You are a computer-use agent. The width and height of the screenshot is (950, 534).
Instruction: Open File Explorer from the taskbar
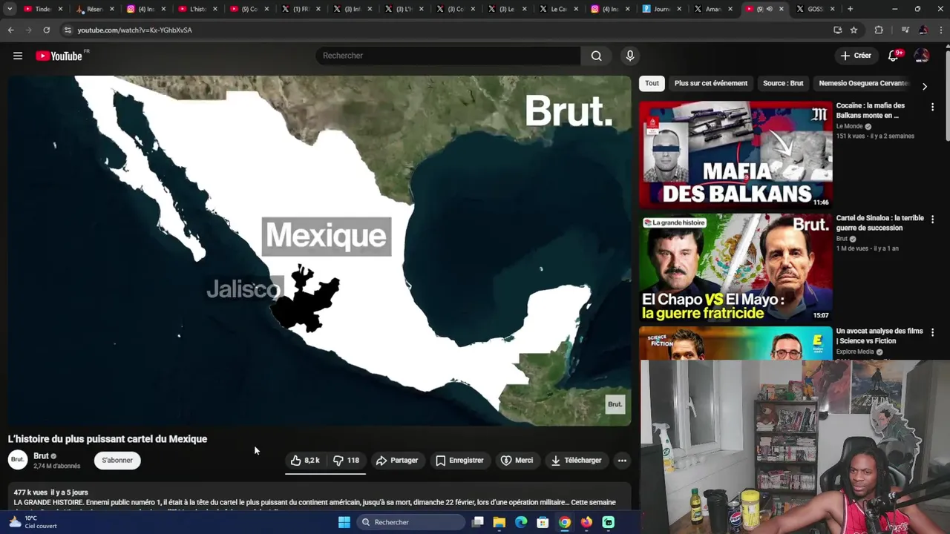(x=499, y=522)
